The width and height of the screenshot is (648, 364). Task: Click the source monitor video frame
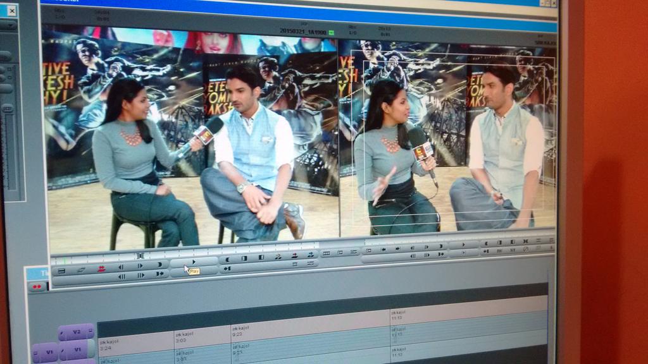192,138
